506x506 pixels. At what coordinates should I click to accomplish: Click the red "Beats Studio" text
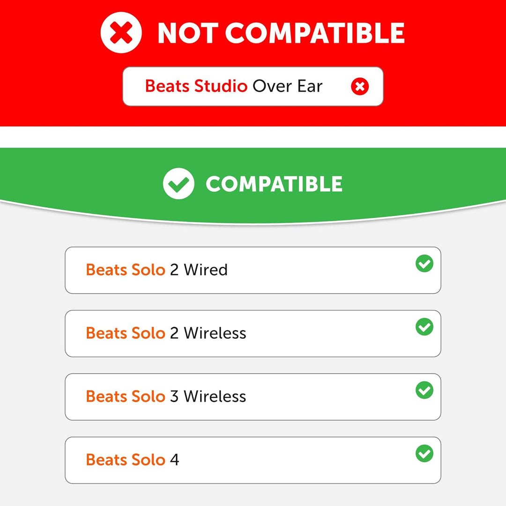(x=196, y=86)
